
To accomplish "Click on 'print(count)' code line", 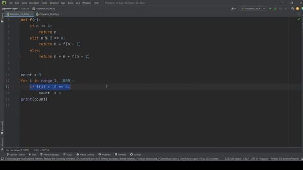I will click(x=34, y=99).
